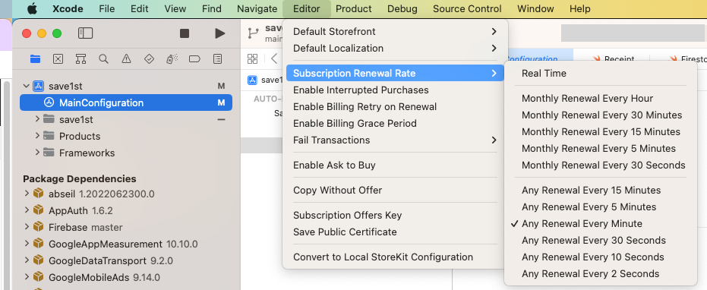Click the Run play button
Image resolution: width=707 pixels, height=290 pixels.
219,33
